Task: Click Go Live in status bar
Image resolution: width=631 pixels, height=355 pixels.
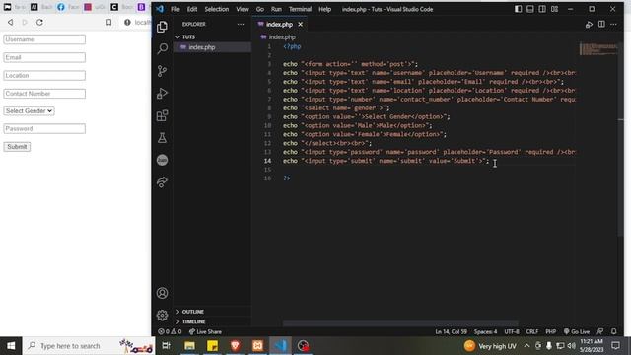Action: click(x=577, y=331)
